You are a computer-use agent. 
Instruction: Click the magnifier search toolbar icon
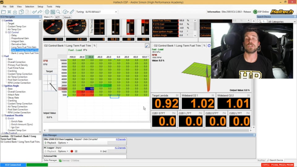point(58,12)
